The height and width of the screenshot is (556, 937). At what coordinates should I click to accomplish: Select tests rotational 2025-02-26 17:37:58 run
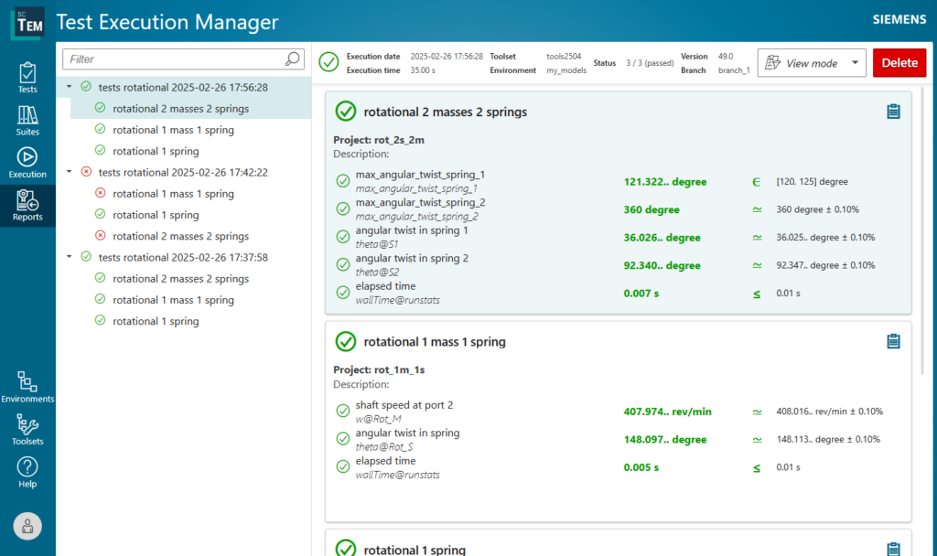click(182, 257)
